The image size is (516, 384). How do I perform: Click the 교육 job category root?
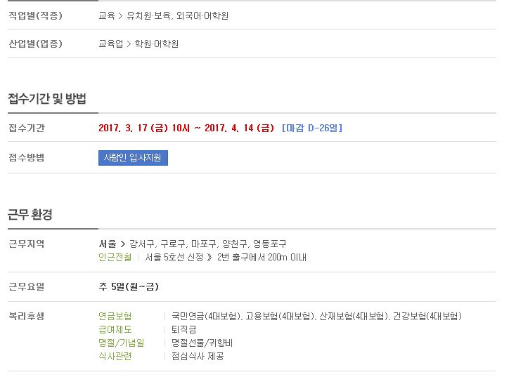tap(107, 15)
